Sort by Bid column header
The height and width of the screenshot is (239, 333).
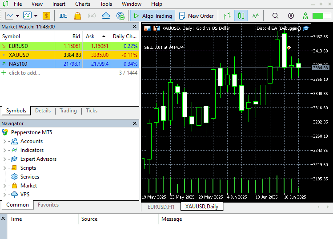68,36
